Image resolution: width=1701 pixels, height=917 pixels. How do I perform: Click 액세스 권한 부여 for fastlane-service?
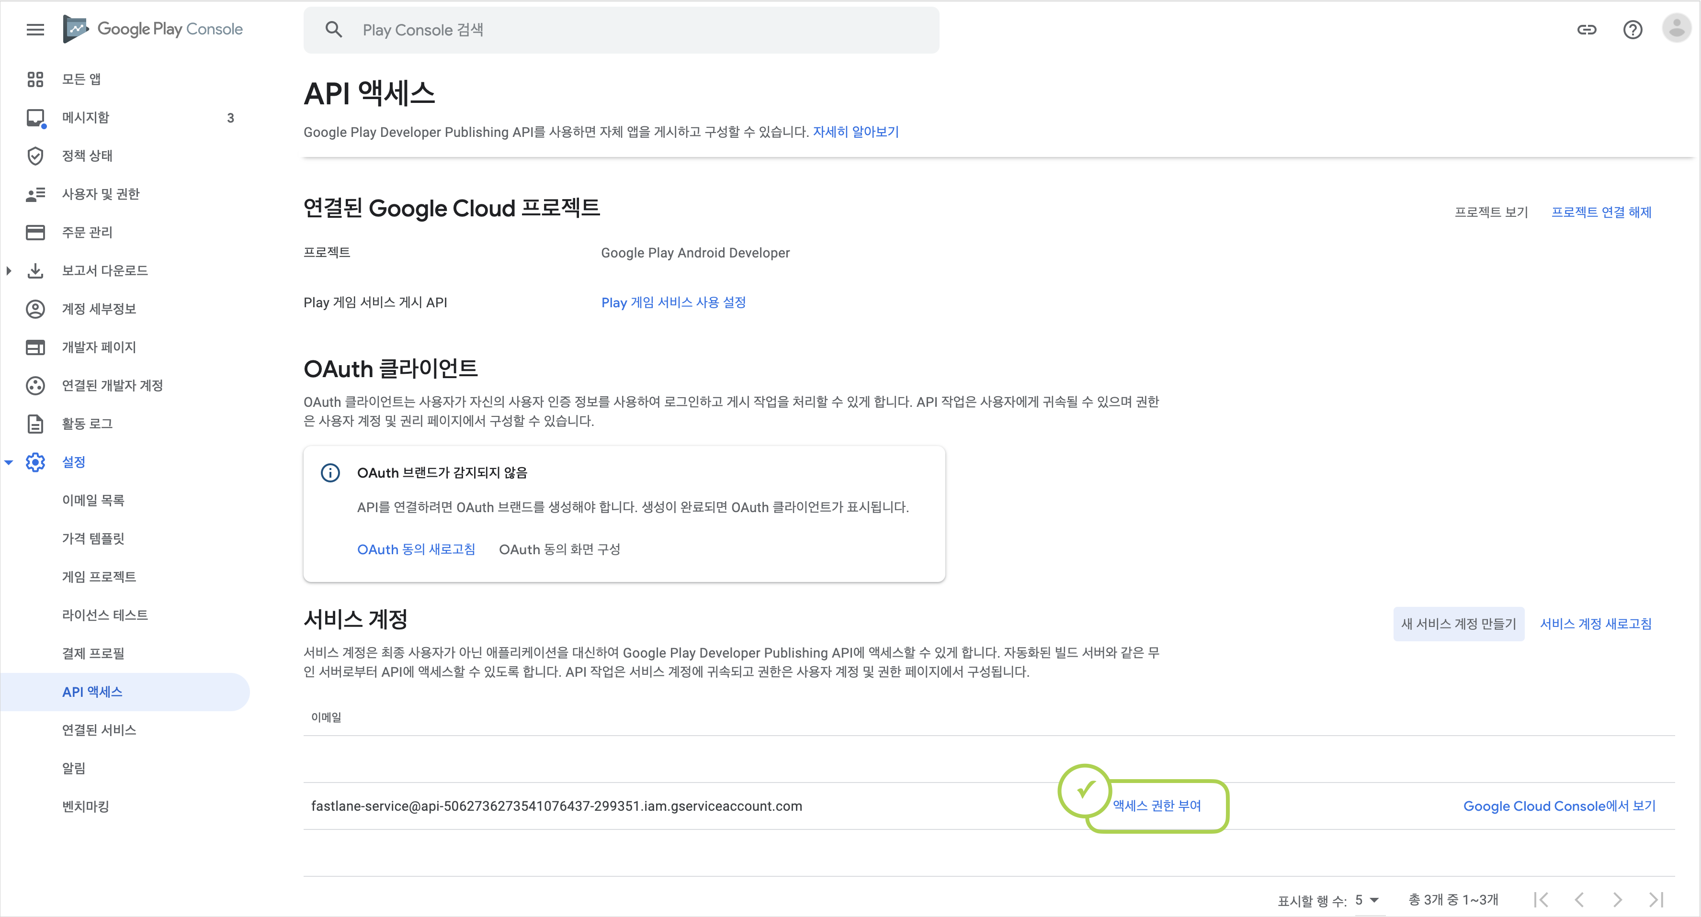click(1157, 805)
